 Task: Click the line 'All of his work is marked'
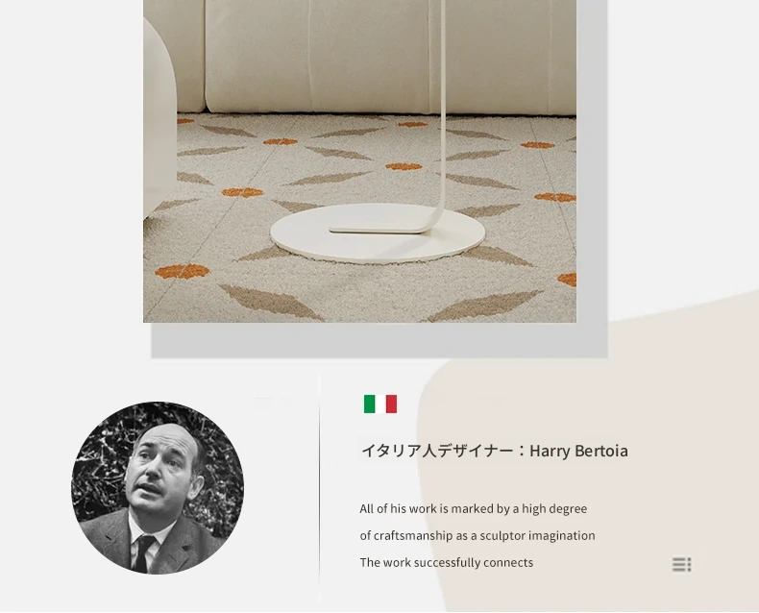tap(474, 509)
